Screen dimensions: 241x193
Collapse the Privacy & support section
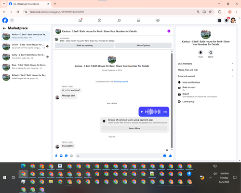pos(205,76)
